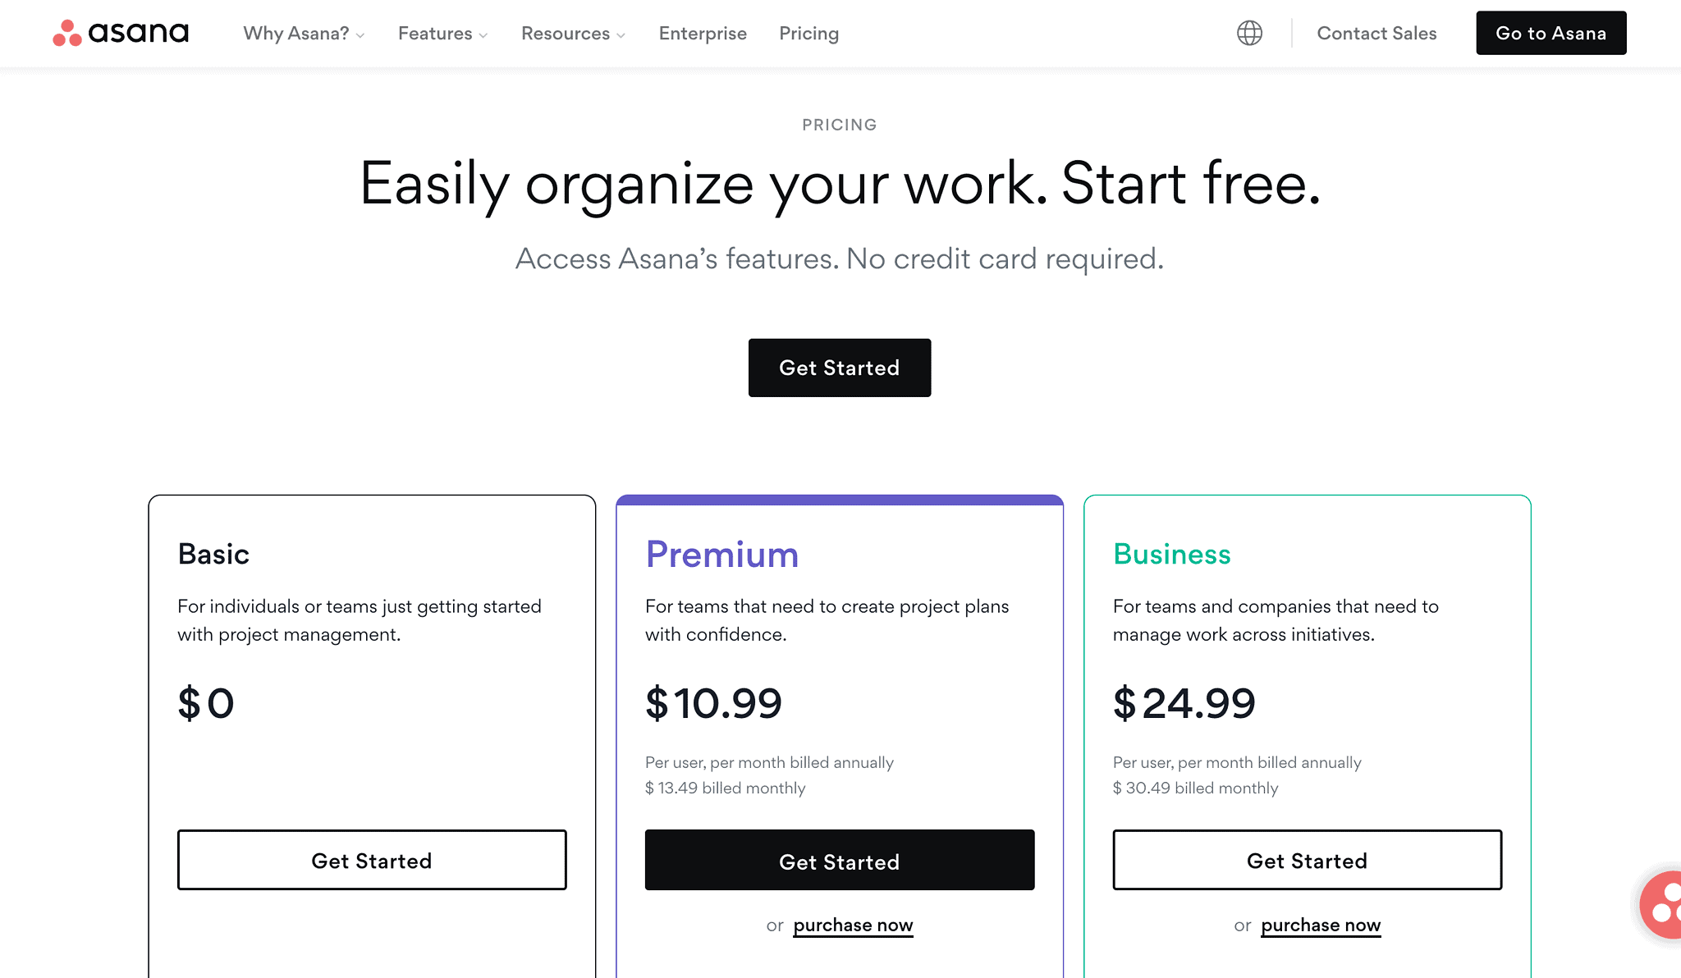Click the Basic plan title

click(213, 555)
